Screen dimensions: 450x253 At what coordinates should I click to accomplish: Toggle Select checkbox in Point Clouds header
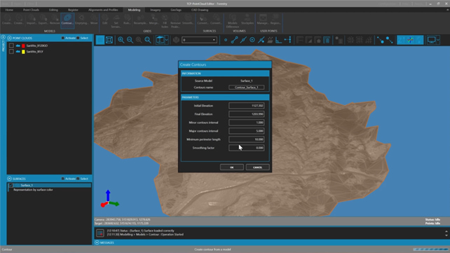coord(78,38)
